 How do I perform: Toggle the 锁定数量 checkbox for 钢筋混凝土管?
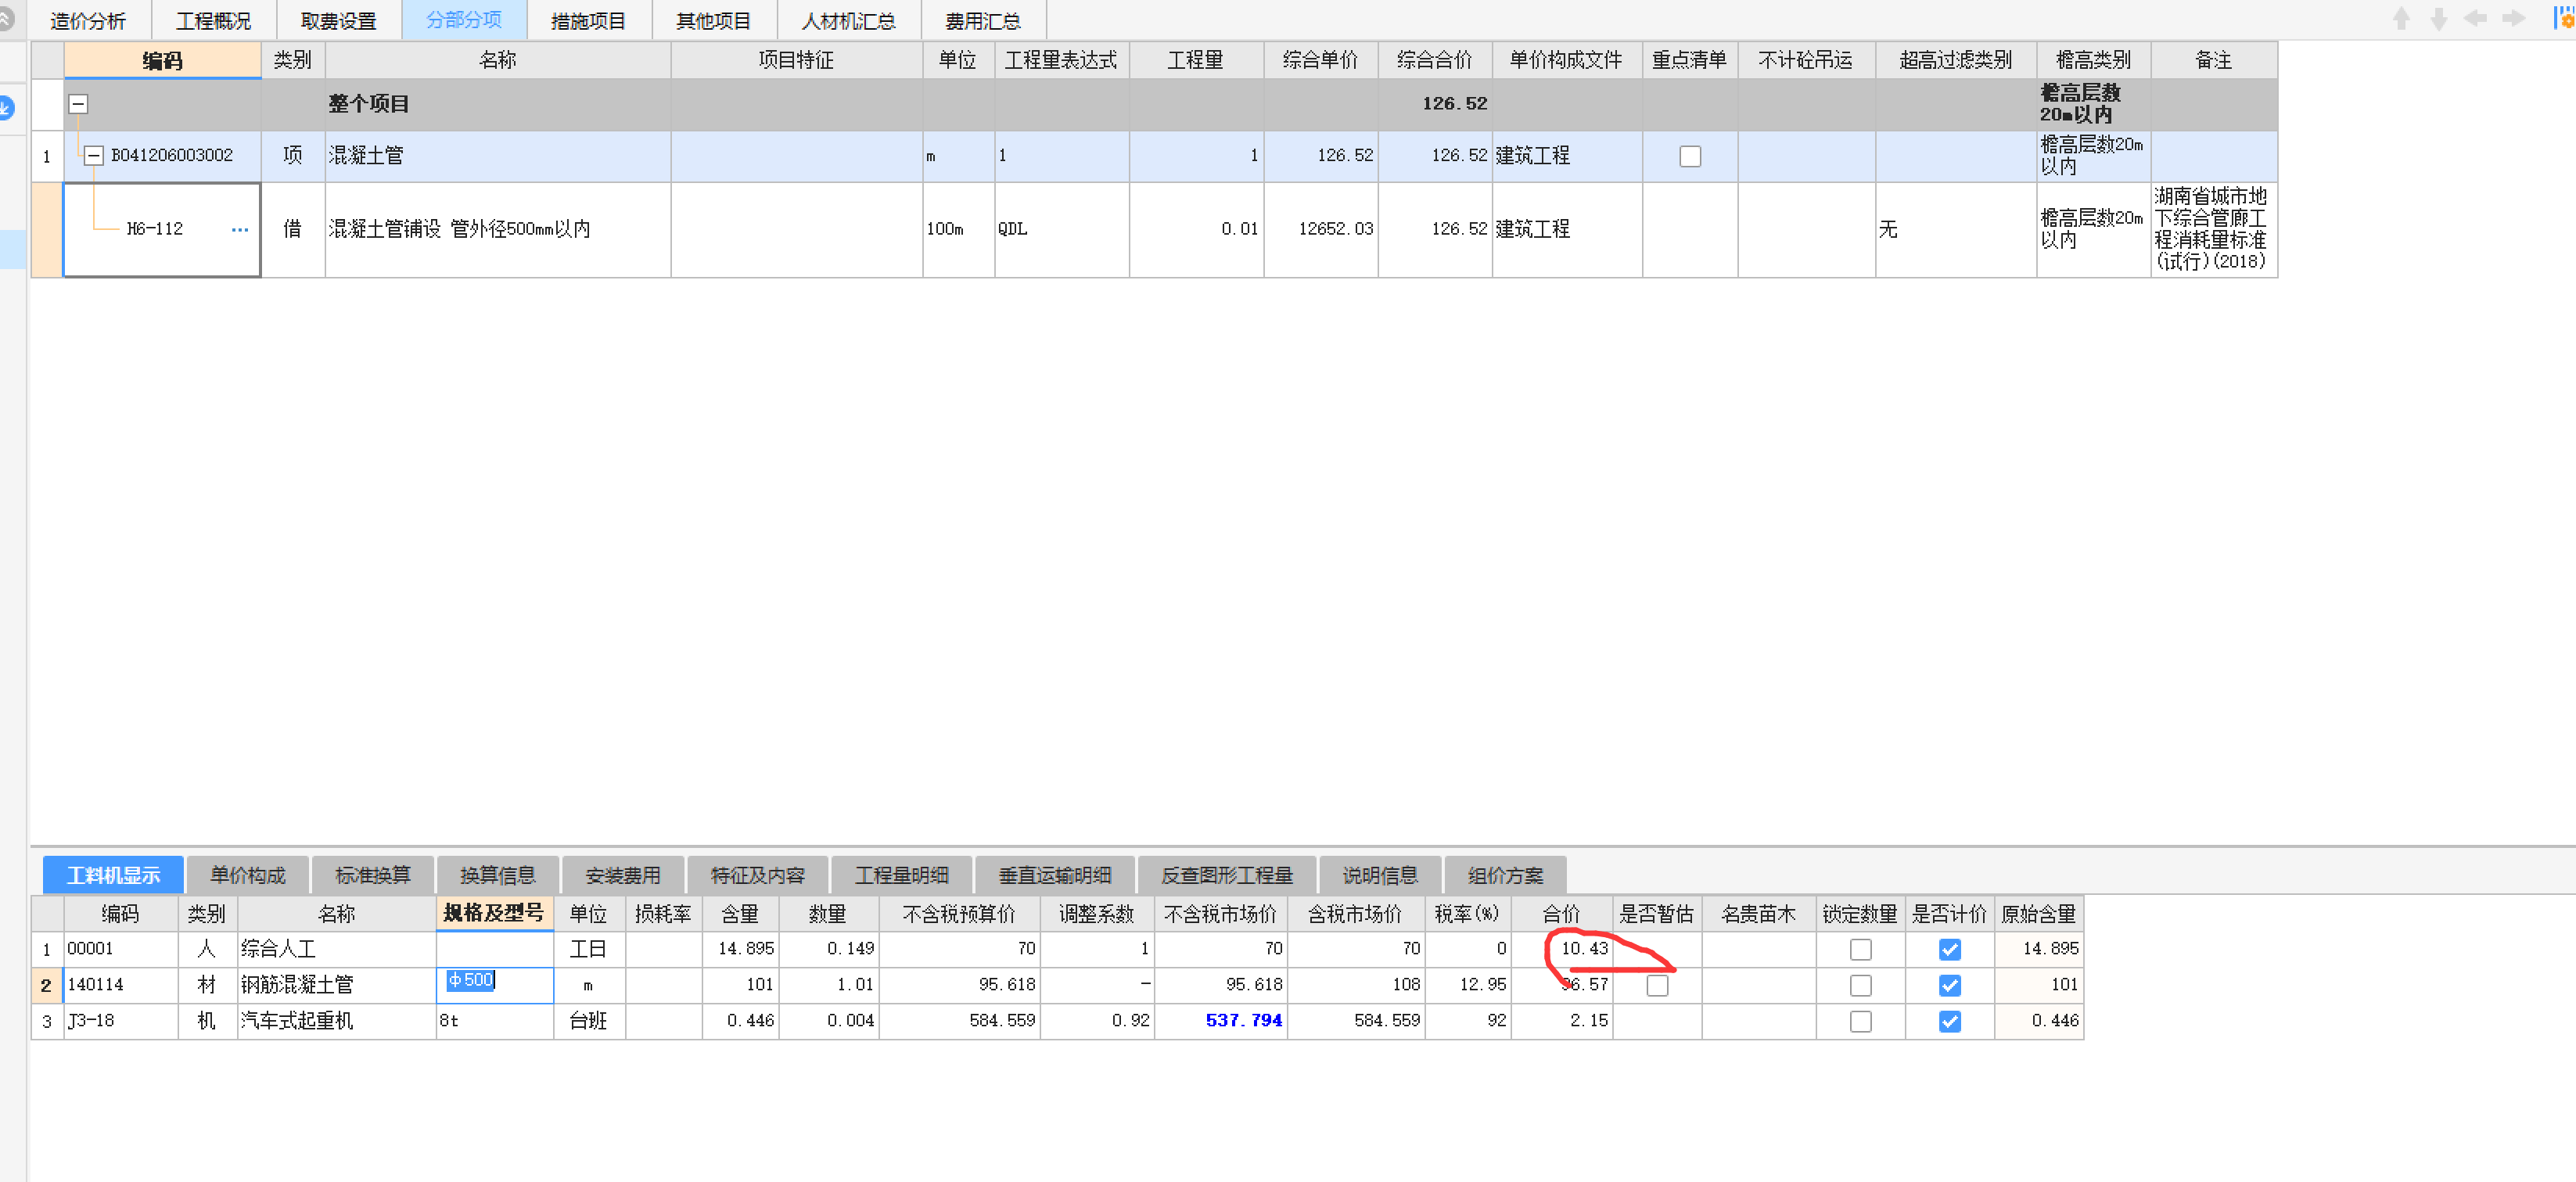[x=1860, y=985]
